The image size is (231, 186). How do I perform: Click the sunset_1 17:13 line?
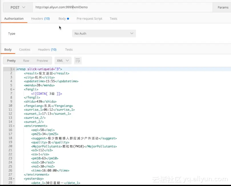tap(47, 114)
